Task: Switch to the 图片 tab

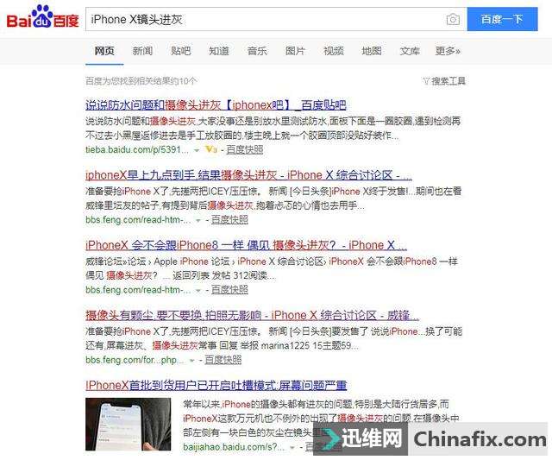Action: (295, 51)
